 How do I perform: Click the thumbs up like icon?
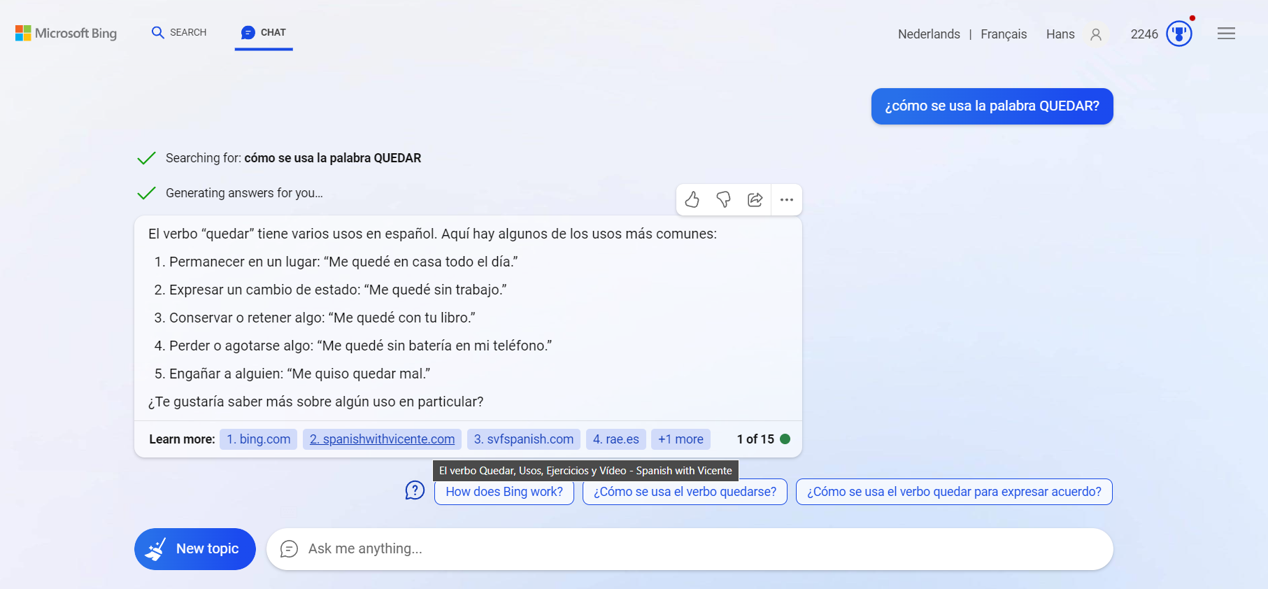pyautogui.click(x=692, y=200)
